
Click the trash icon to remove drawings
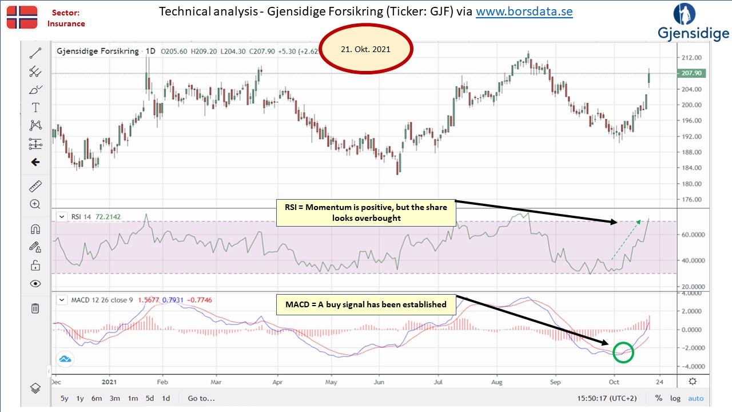pos(35,308)
